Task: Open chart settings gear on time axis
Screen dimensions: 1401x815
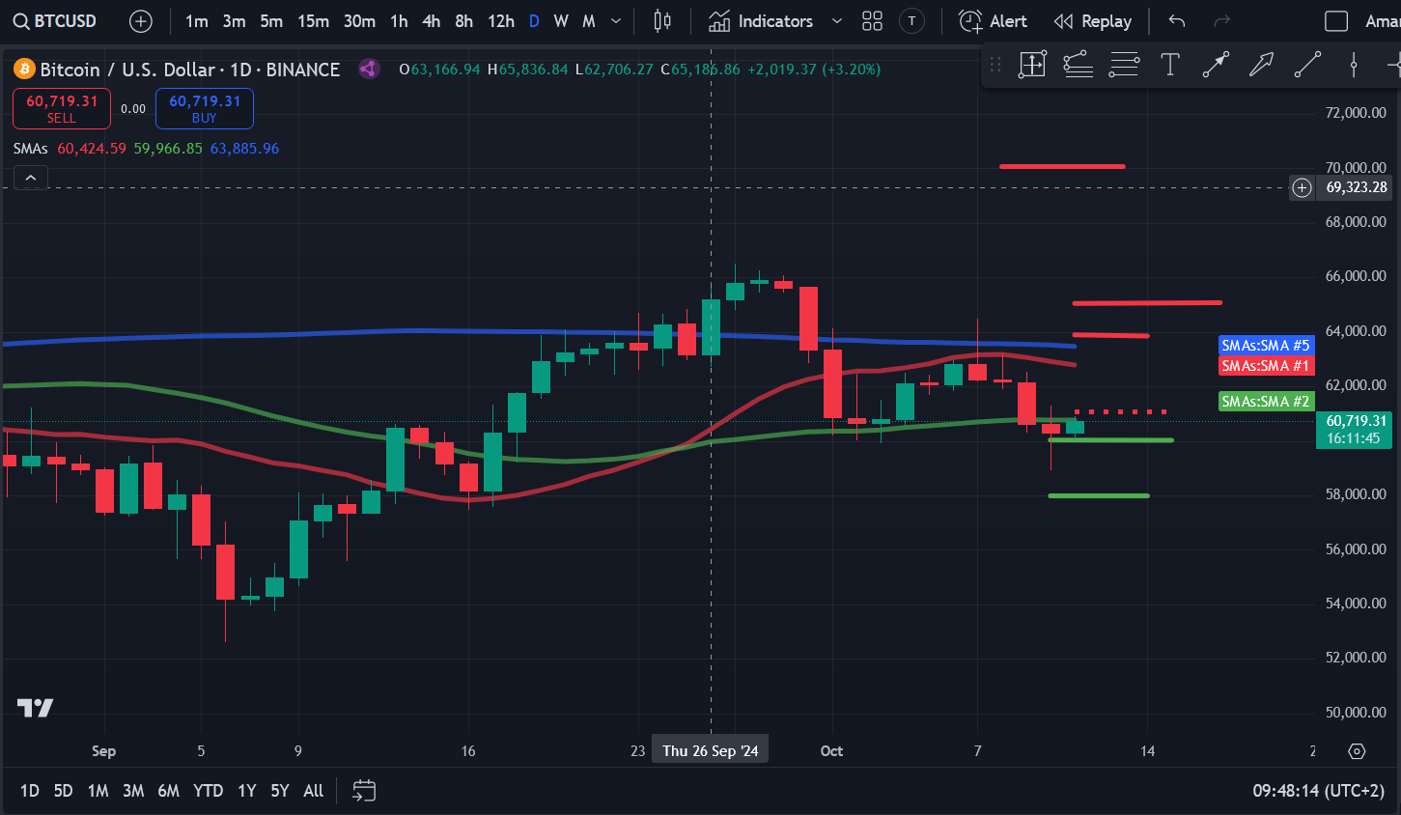Action: (x=1357, y=751)
